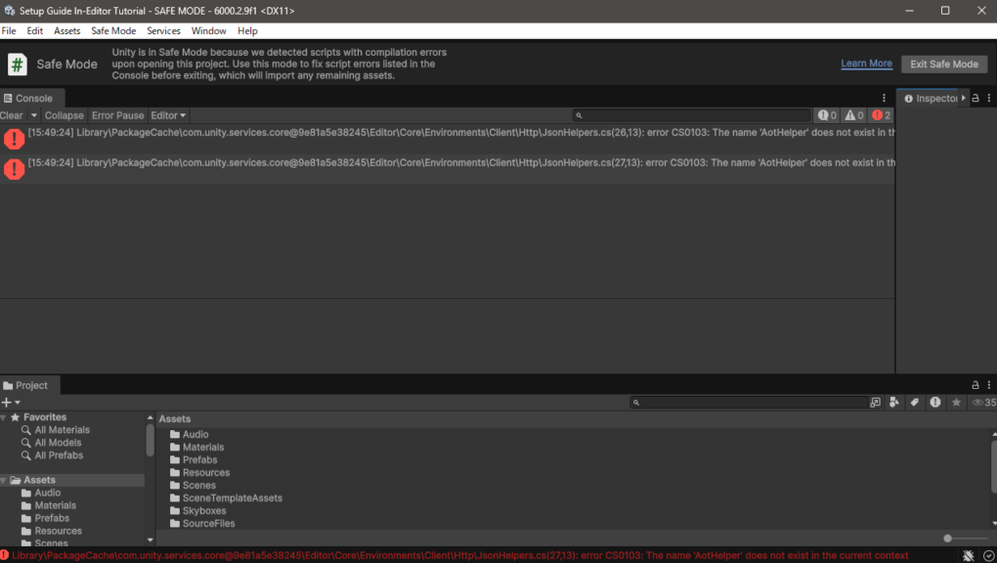Viewport: 997px width, 563px height.
Task: Collapse the Assets folder tree
Action: (4, 480)
